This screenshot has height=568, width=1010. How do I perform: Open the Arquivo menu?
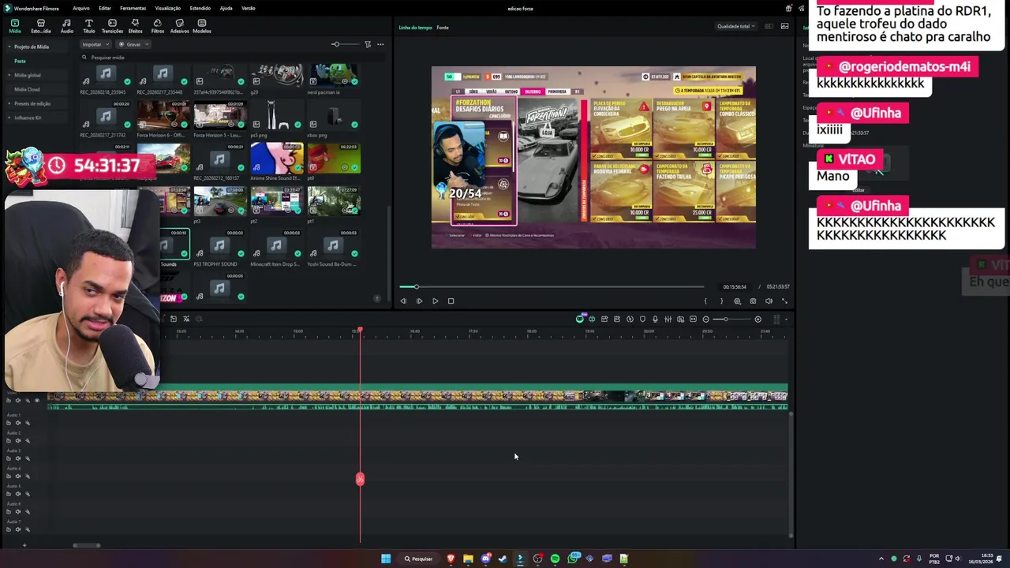(80, 8)
